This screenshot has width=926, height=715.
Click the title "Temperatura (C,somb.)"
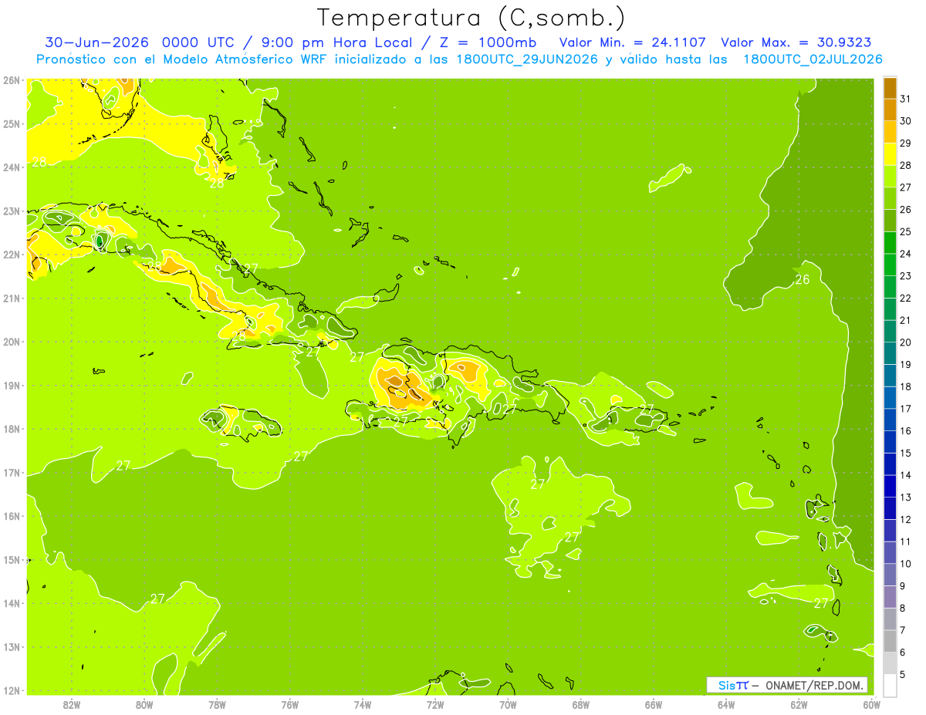pyautogui.click(x=471, y=18)
